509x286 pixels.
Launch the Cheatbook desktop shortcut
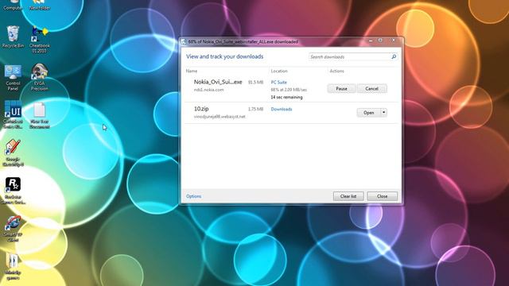click(39, 40)
